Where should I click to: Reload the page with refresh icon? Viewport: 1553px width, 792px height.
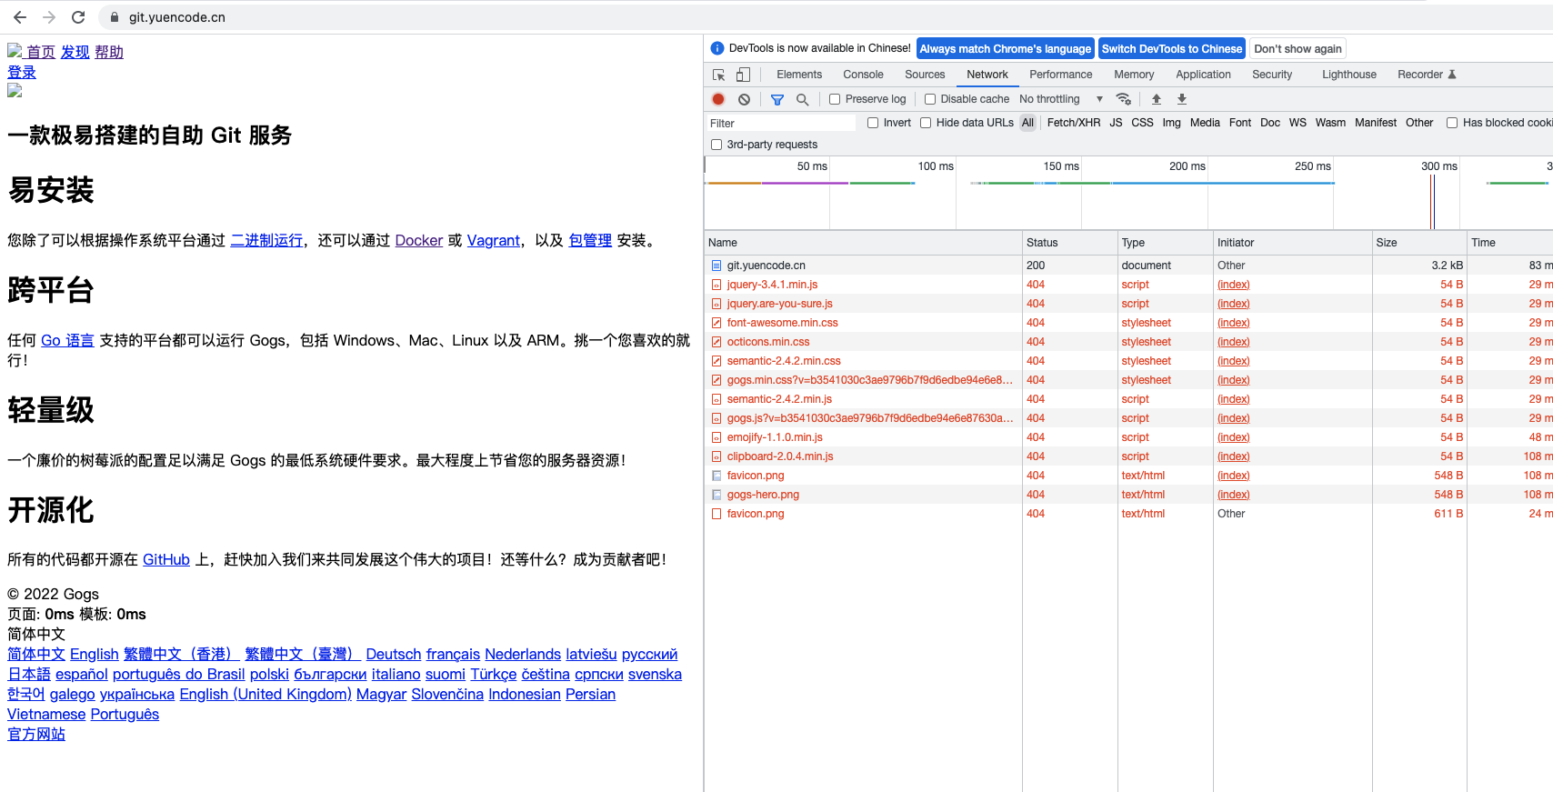tap(78, 17)
